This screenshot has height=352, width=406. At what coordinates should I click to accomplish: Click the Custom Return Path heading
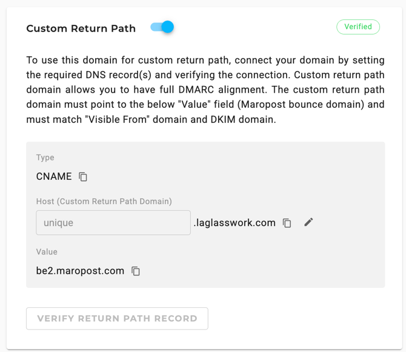[x=81, y=28]
